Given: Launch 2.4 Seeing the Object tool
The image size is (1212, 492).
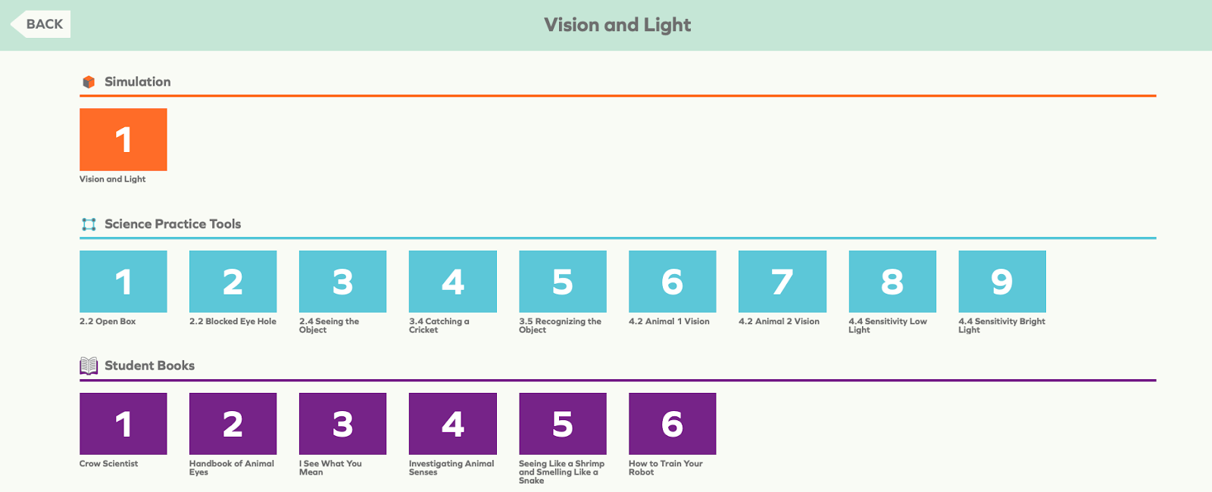Looking at the screenshot, I should (342, 281).
